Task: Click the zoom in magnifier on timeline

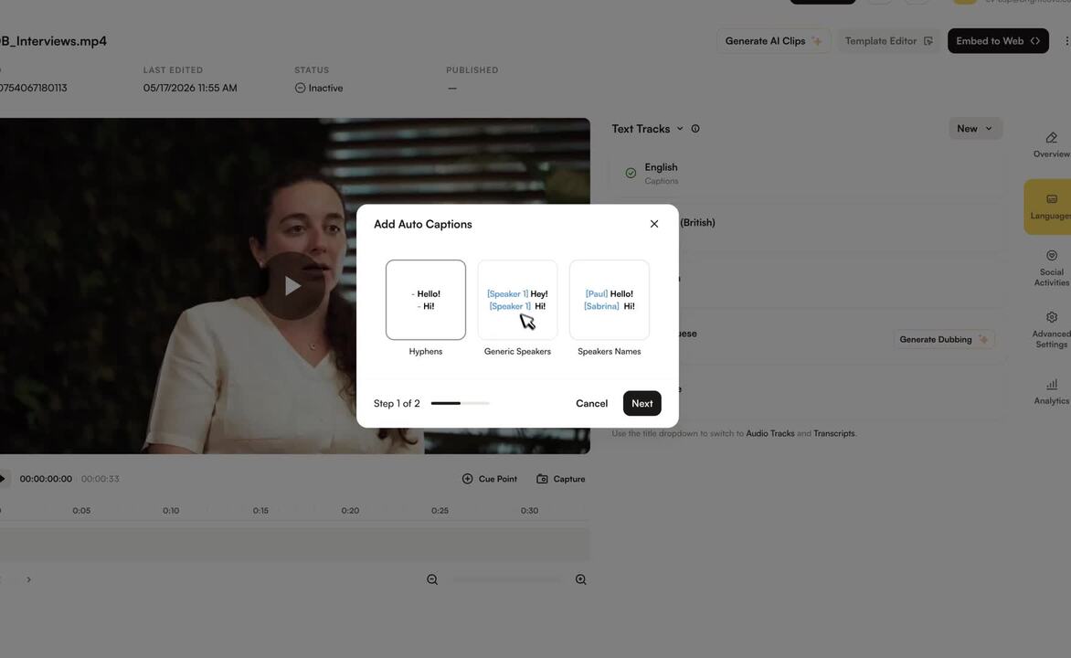Action: (x=580, y=579)
